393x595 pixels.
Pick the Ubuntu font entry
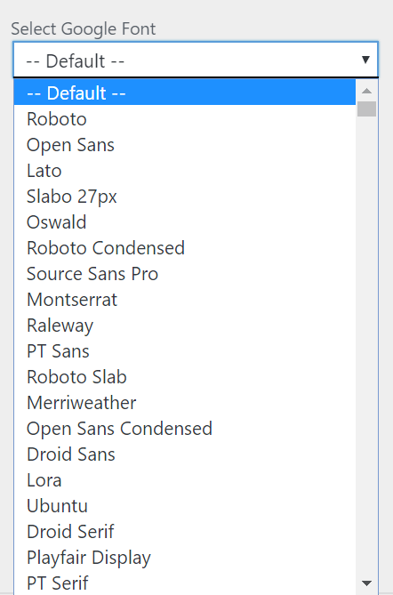pos(185,506)
